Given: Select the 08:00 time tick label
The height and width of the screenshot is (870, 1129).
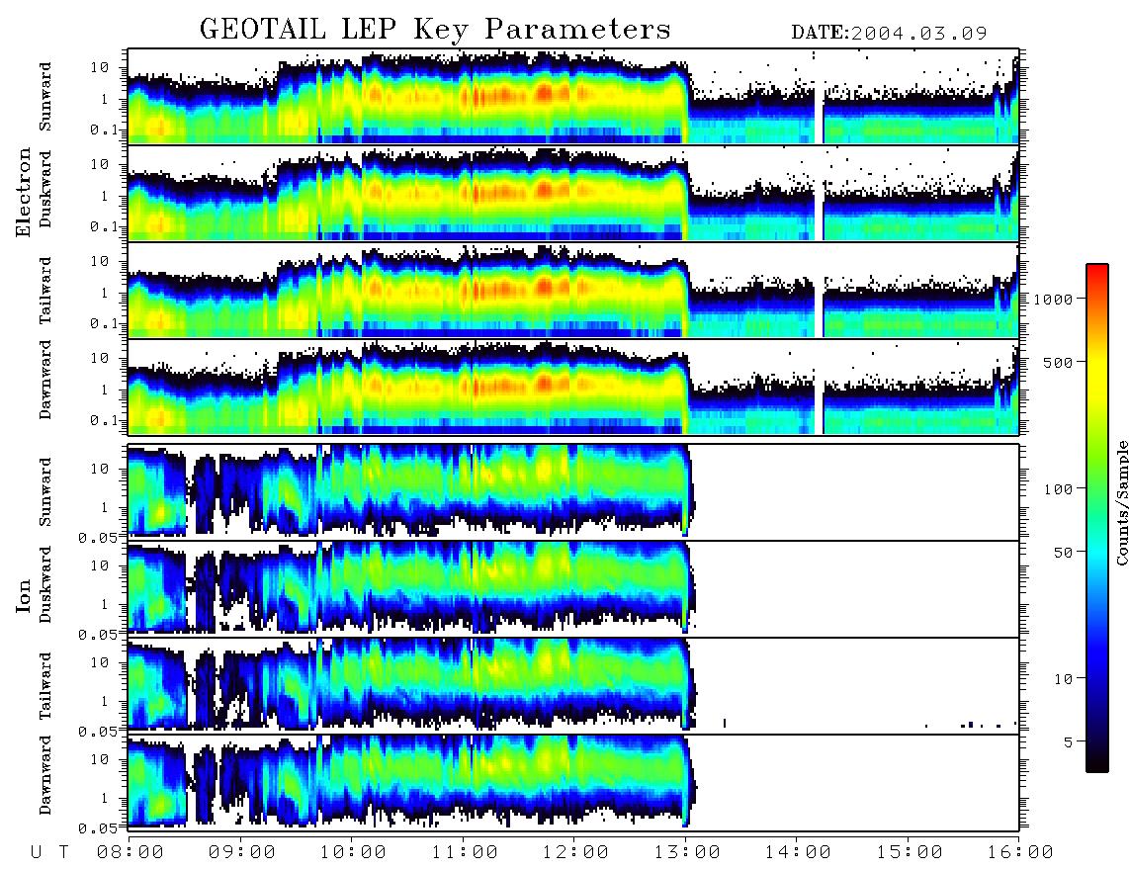Looking at the screenshot, I should coord(130,852).
